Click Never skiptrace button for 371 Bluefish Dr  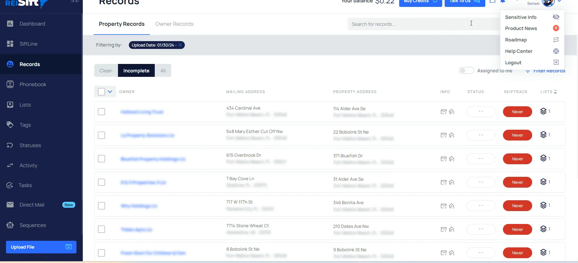(517, 159)
